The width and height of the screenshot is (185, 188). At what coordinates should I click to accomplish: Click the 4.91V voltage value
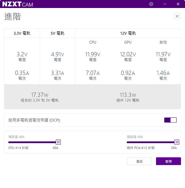coord(57,54)
